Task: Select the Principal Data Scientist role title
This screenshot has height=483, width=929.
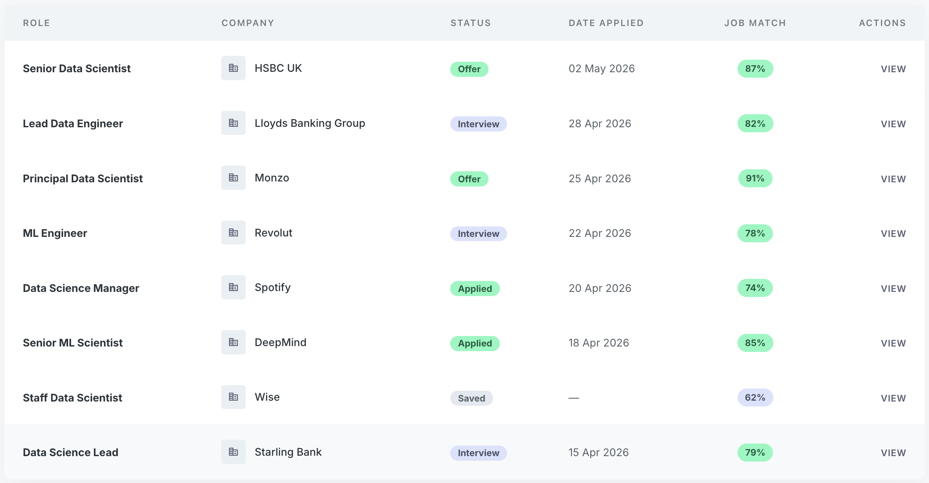Action: [x=83, y=178]
